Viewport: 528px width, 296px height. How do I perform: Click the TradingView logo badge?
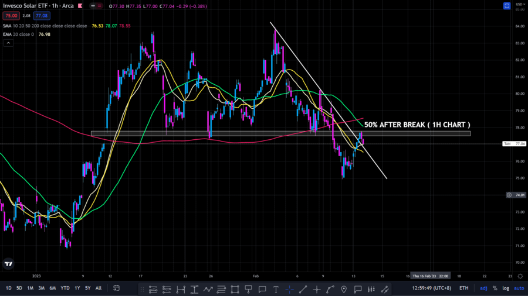tap(8, 264)
